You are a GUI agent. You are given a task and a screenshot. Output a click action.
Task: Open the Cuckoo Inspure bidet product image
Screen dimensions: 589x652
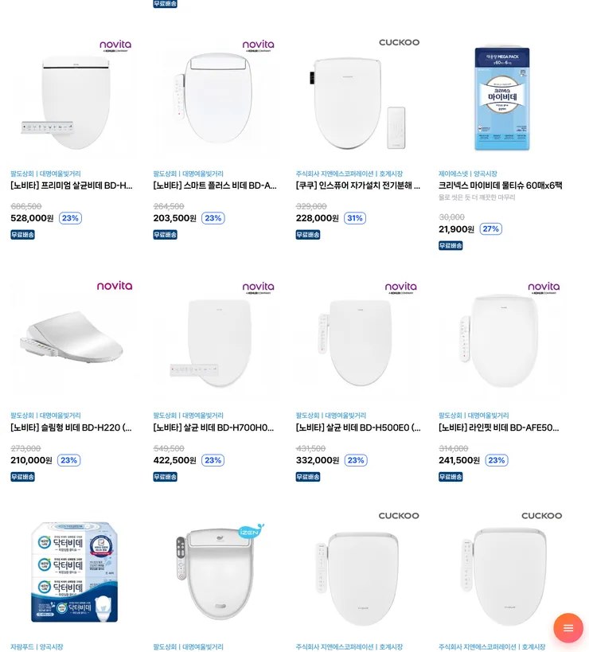[x=357, y=98]
